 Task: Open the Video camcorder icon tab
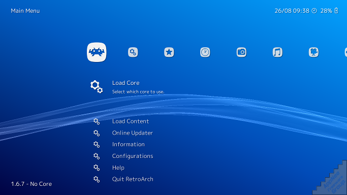(x=313, y=52)
